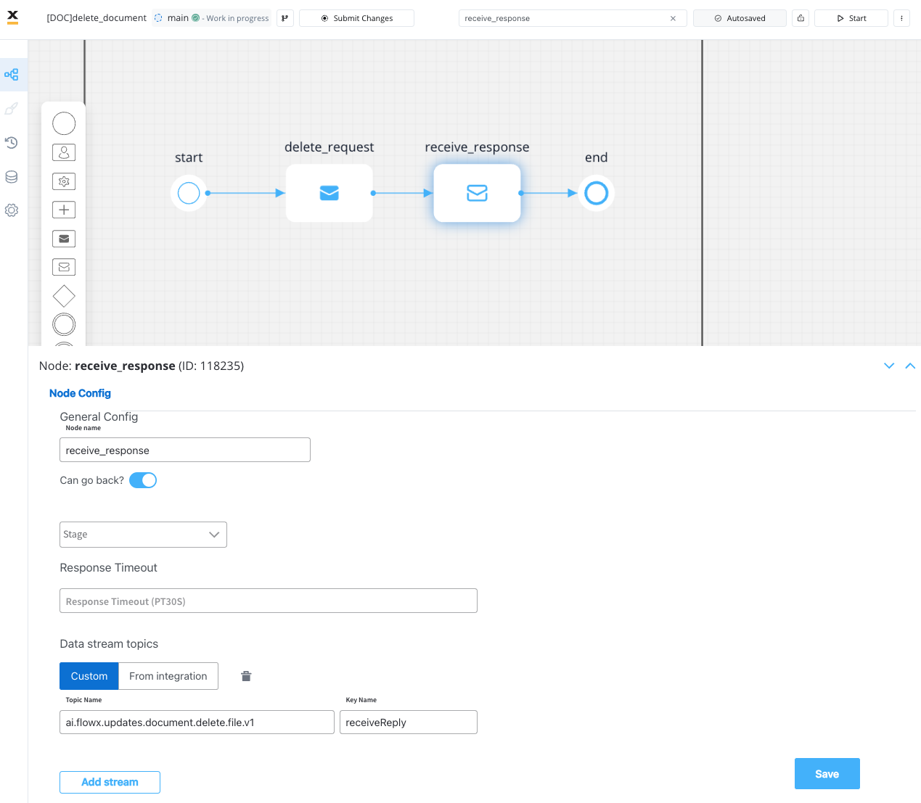Screen dimensions: 921x803
Task: Click the Submit Changes button
Action: click(356, 18)
